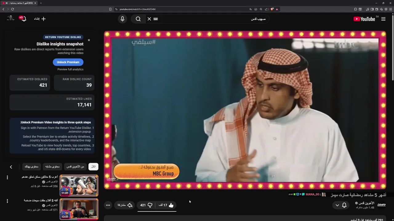394x221 pixels.
Task: Click Unlock Premium button
Action: [x=68, y=62]
